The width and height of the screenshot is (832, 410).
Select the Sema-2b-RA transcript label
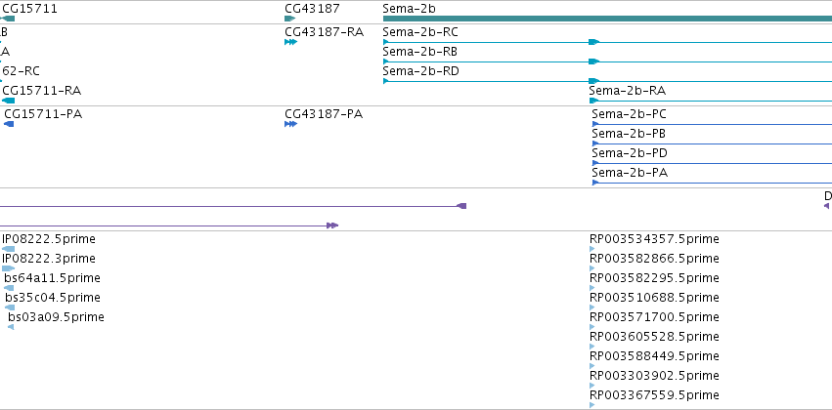point(628,91)
